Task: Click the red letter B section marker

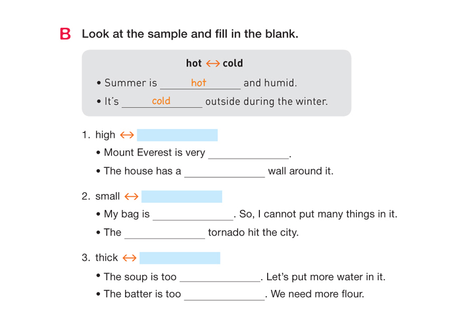Action: pyautogui.click(x=65, y=35)
